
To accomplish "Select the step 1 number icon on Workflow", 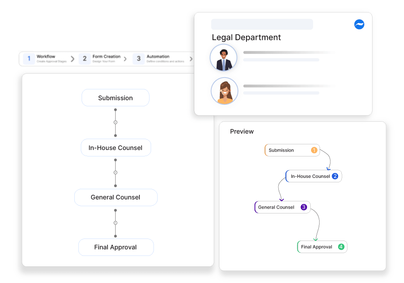I will pos(29,59).
